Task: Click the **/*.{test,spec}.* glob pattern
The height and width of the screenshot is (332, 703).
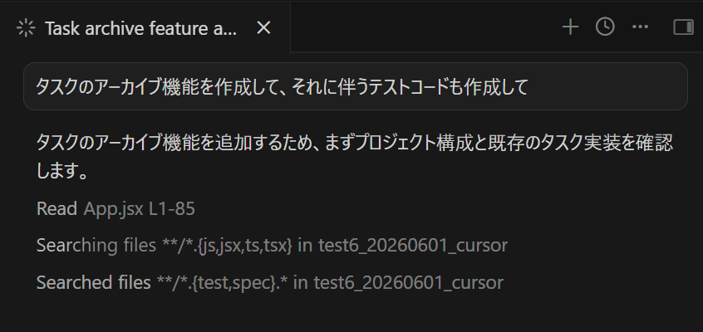Action: [x=223, y=283]
